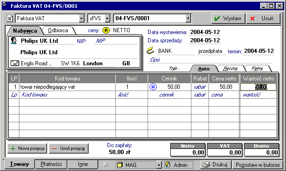Click the Do zapłaty amount 50,00 zł
286x171 pixels.
coord(119,152)
